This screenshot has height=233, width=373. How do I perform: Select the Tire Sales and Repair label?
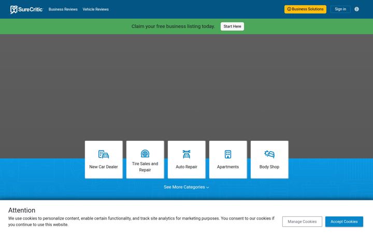(145, 167)
